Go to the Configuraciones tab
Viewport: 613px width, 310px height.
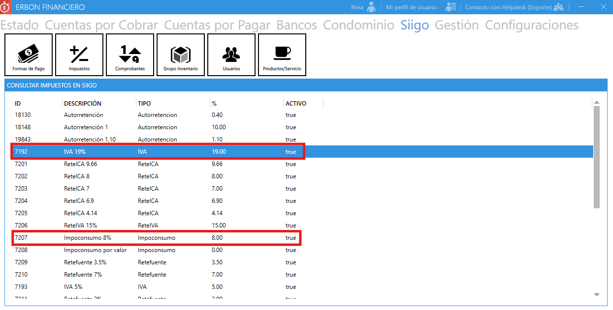point(532,25)
